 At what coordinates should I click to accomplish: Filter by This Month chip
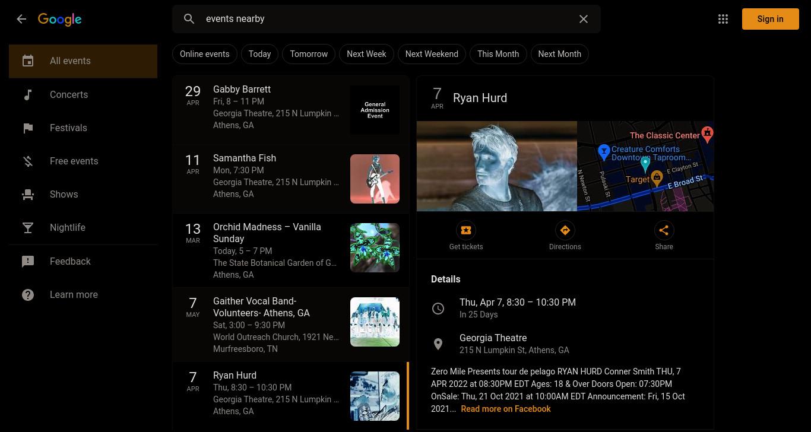pyautogui.click(x=498, y=54)
